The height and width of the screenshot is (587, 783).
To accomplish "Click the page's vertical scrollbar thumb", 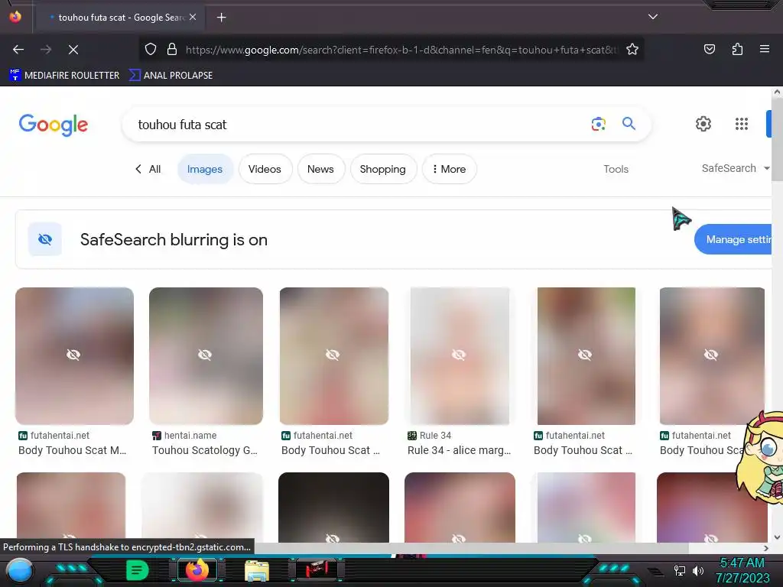I will coord(777,140).
